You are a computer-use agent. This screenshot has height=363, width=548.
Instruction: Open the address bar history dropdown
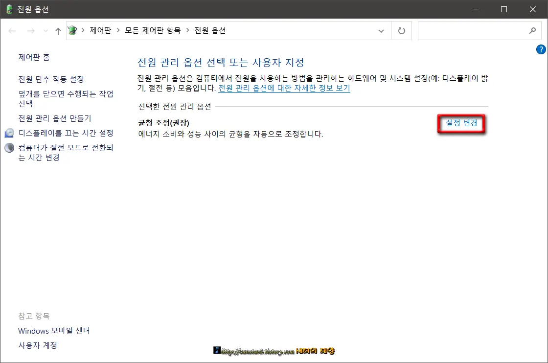coord(381,30)
